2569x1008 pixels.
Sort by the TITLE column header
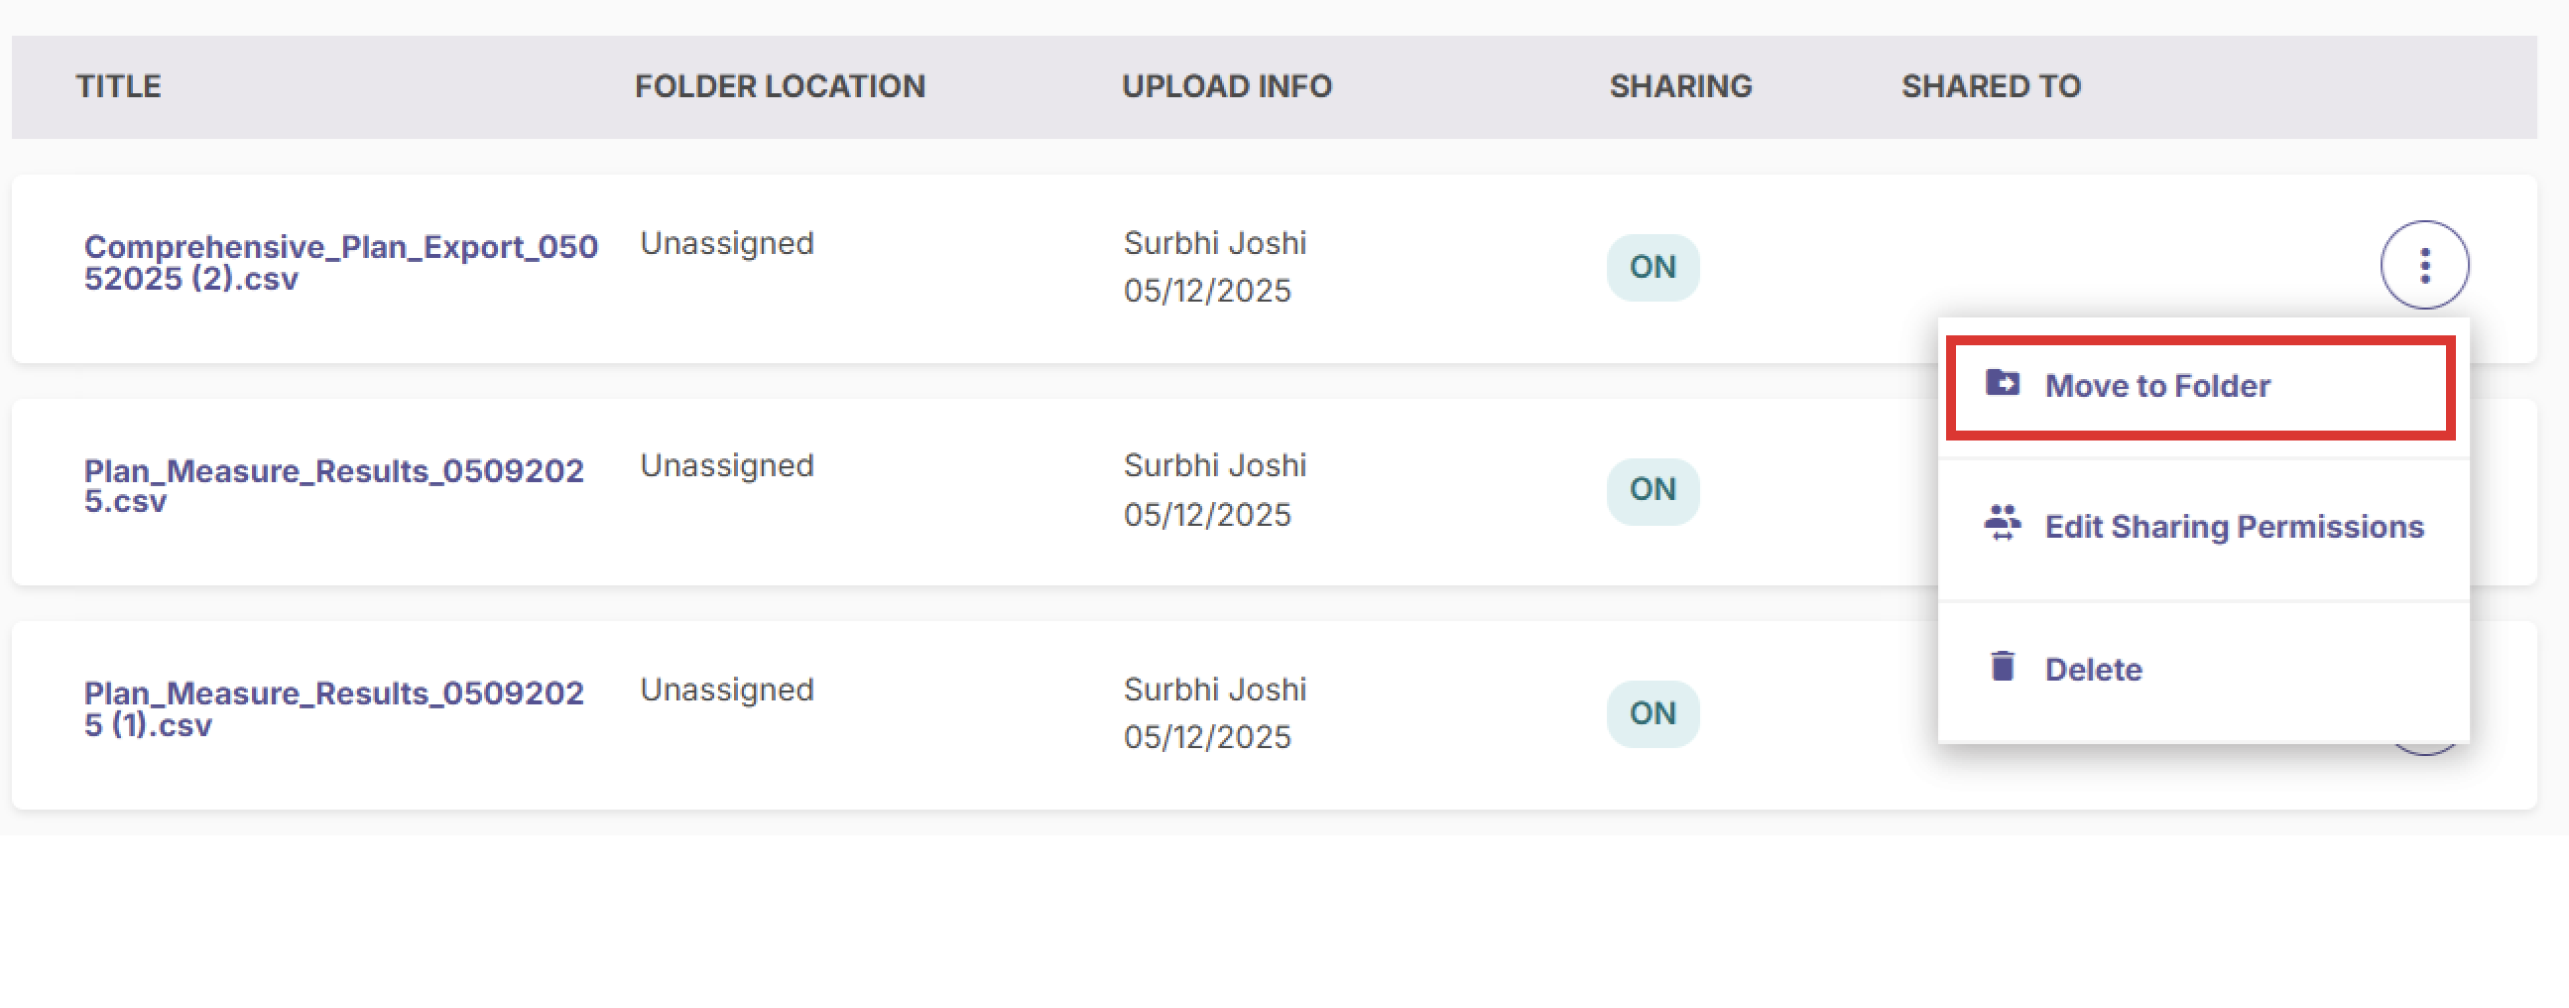pyautogui.click(x=119, y=85)
